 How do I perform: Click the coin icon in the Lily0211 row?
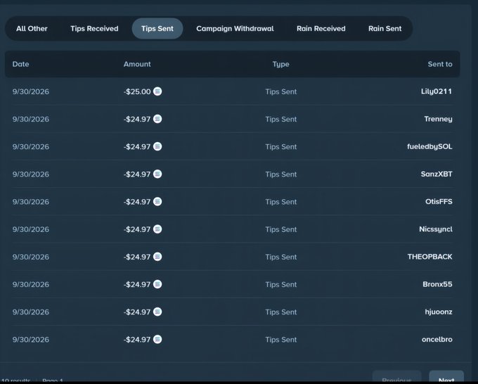tap(157, 91)
